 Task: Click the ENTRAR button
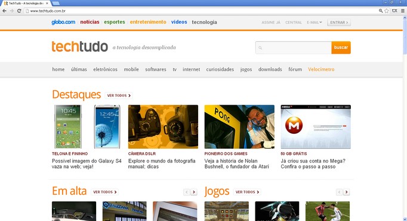[x=339, y=23]
